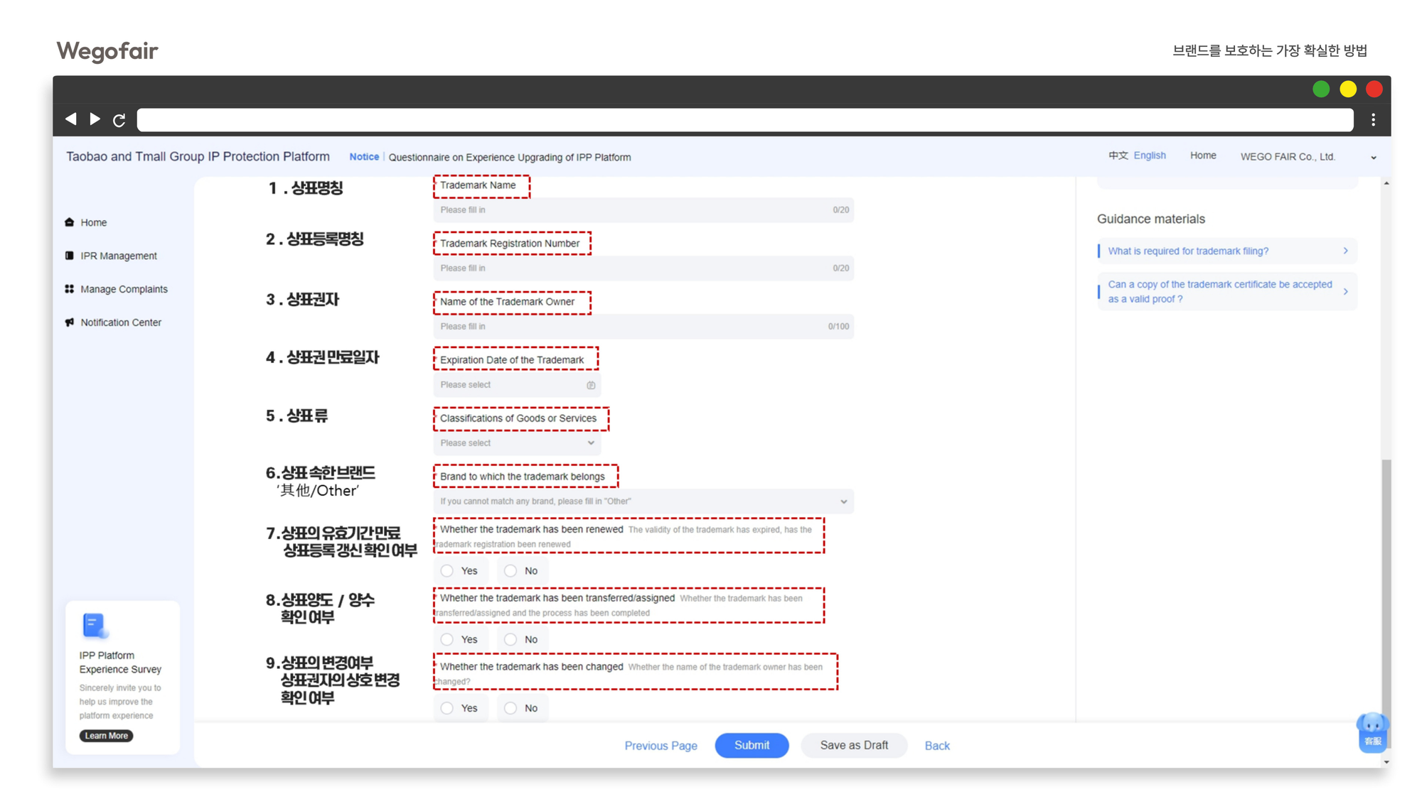
Task: Click the blue Submit button
Action: (x=751, y=745)
